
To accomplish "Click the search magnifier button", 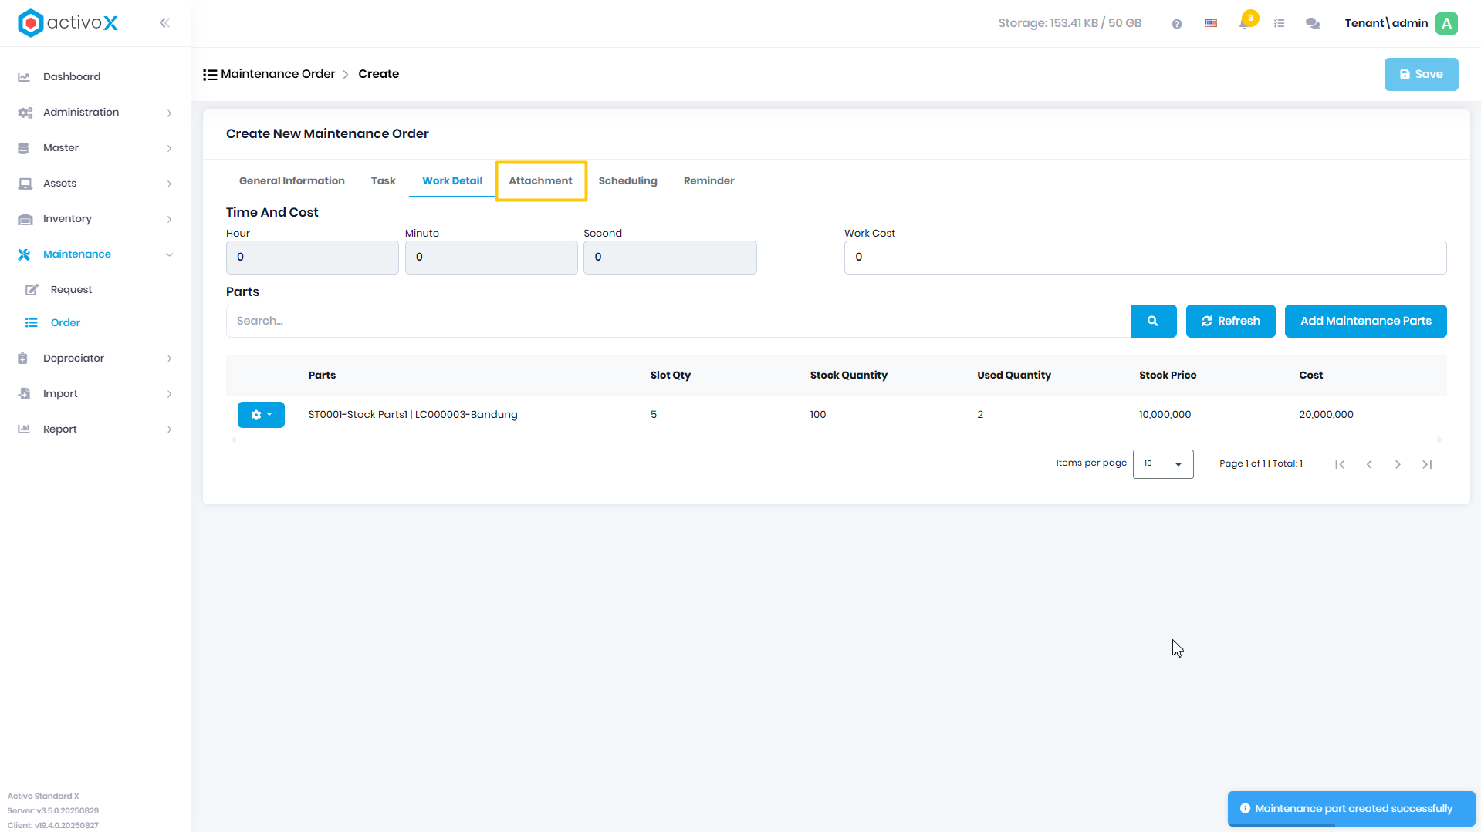I will 1153,321.
